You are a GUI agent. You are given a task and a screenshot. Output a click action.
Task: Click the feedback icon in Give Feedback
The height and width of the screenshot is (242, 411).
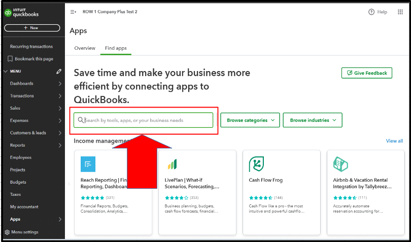pos(349,73)
